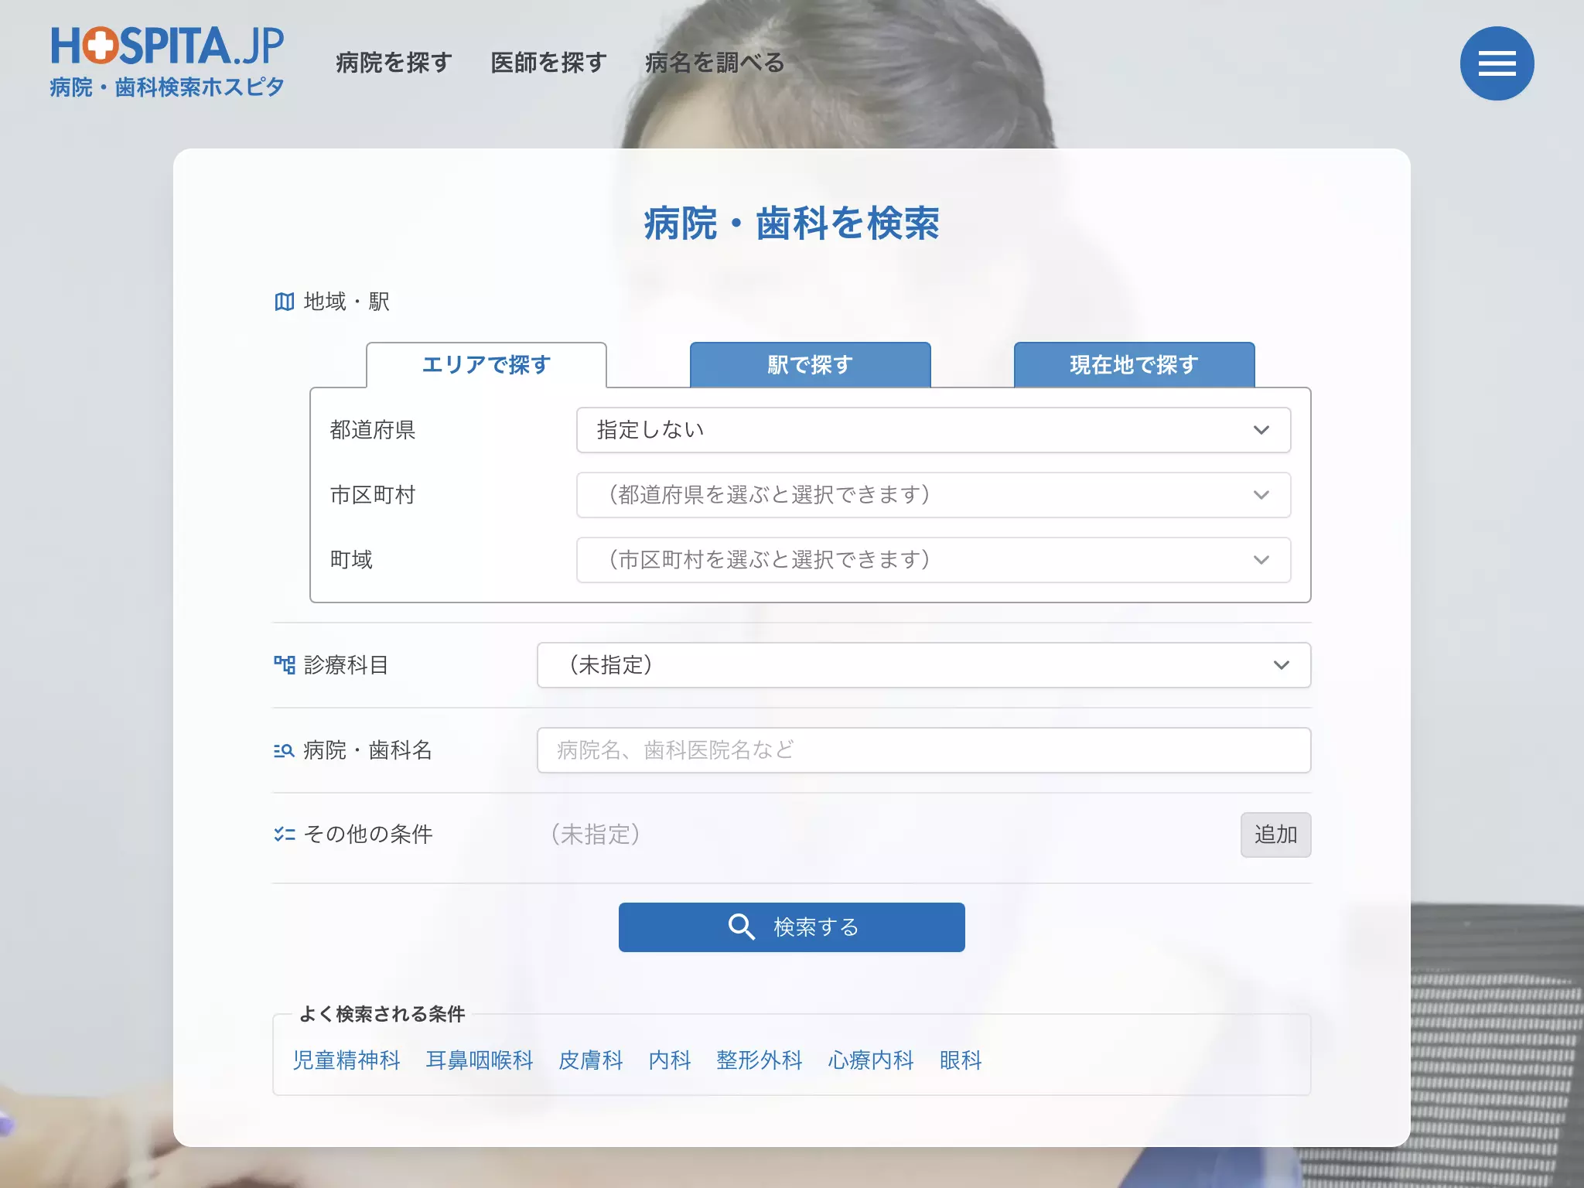Open the 耳鼻咽喉科 link
The height and width of the screenshot is (1188, 1584).
[x=480, y=1060]
